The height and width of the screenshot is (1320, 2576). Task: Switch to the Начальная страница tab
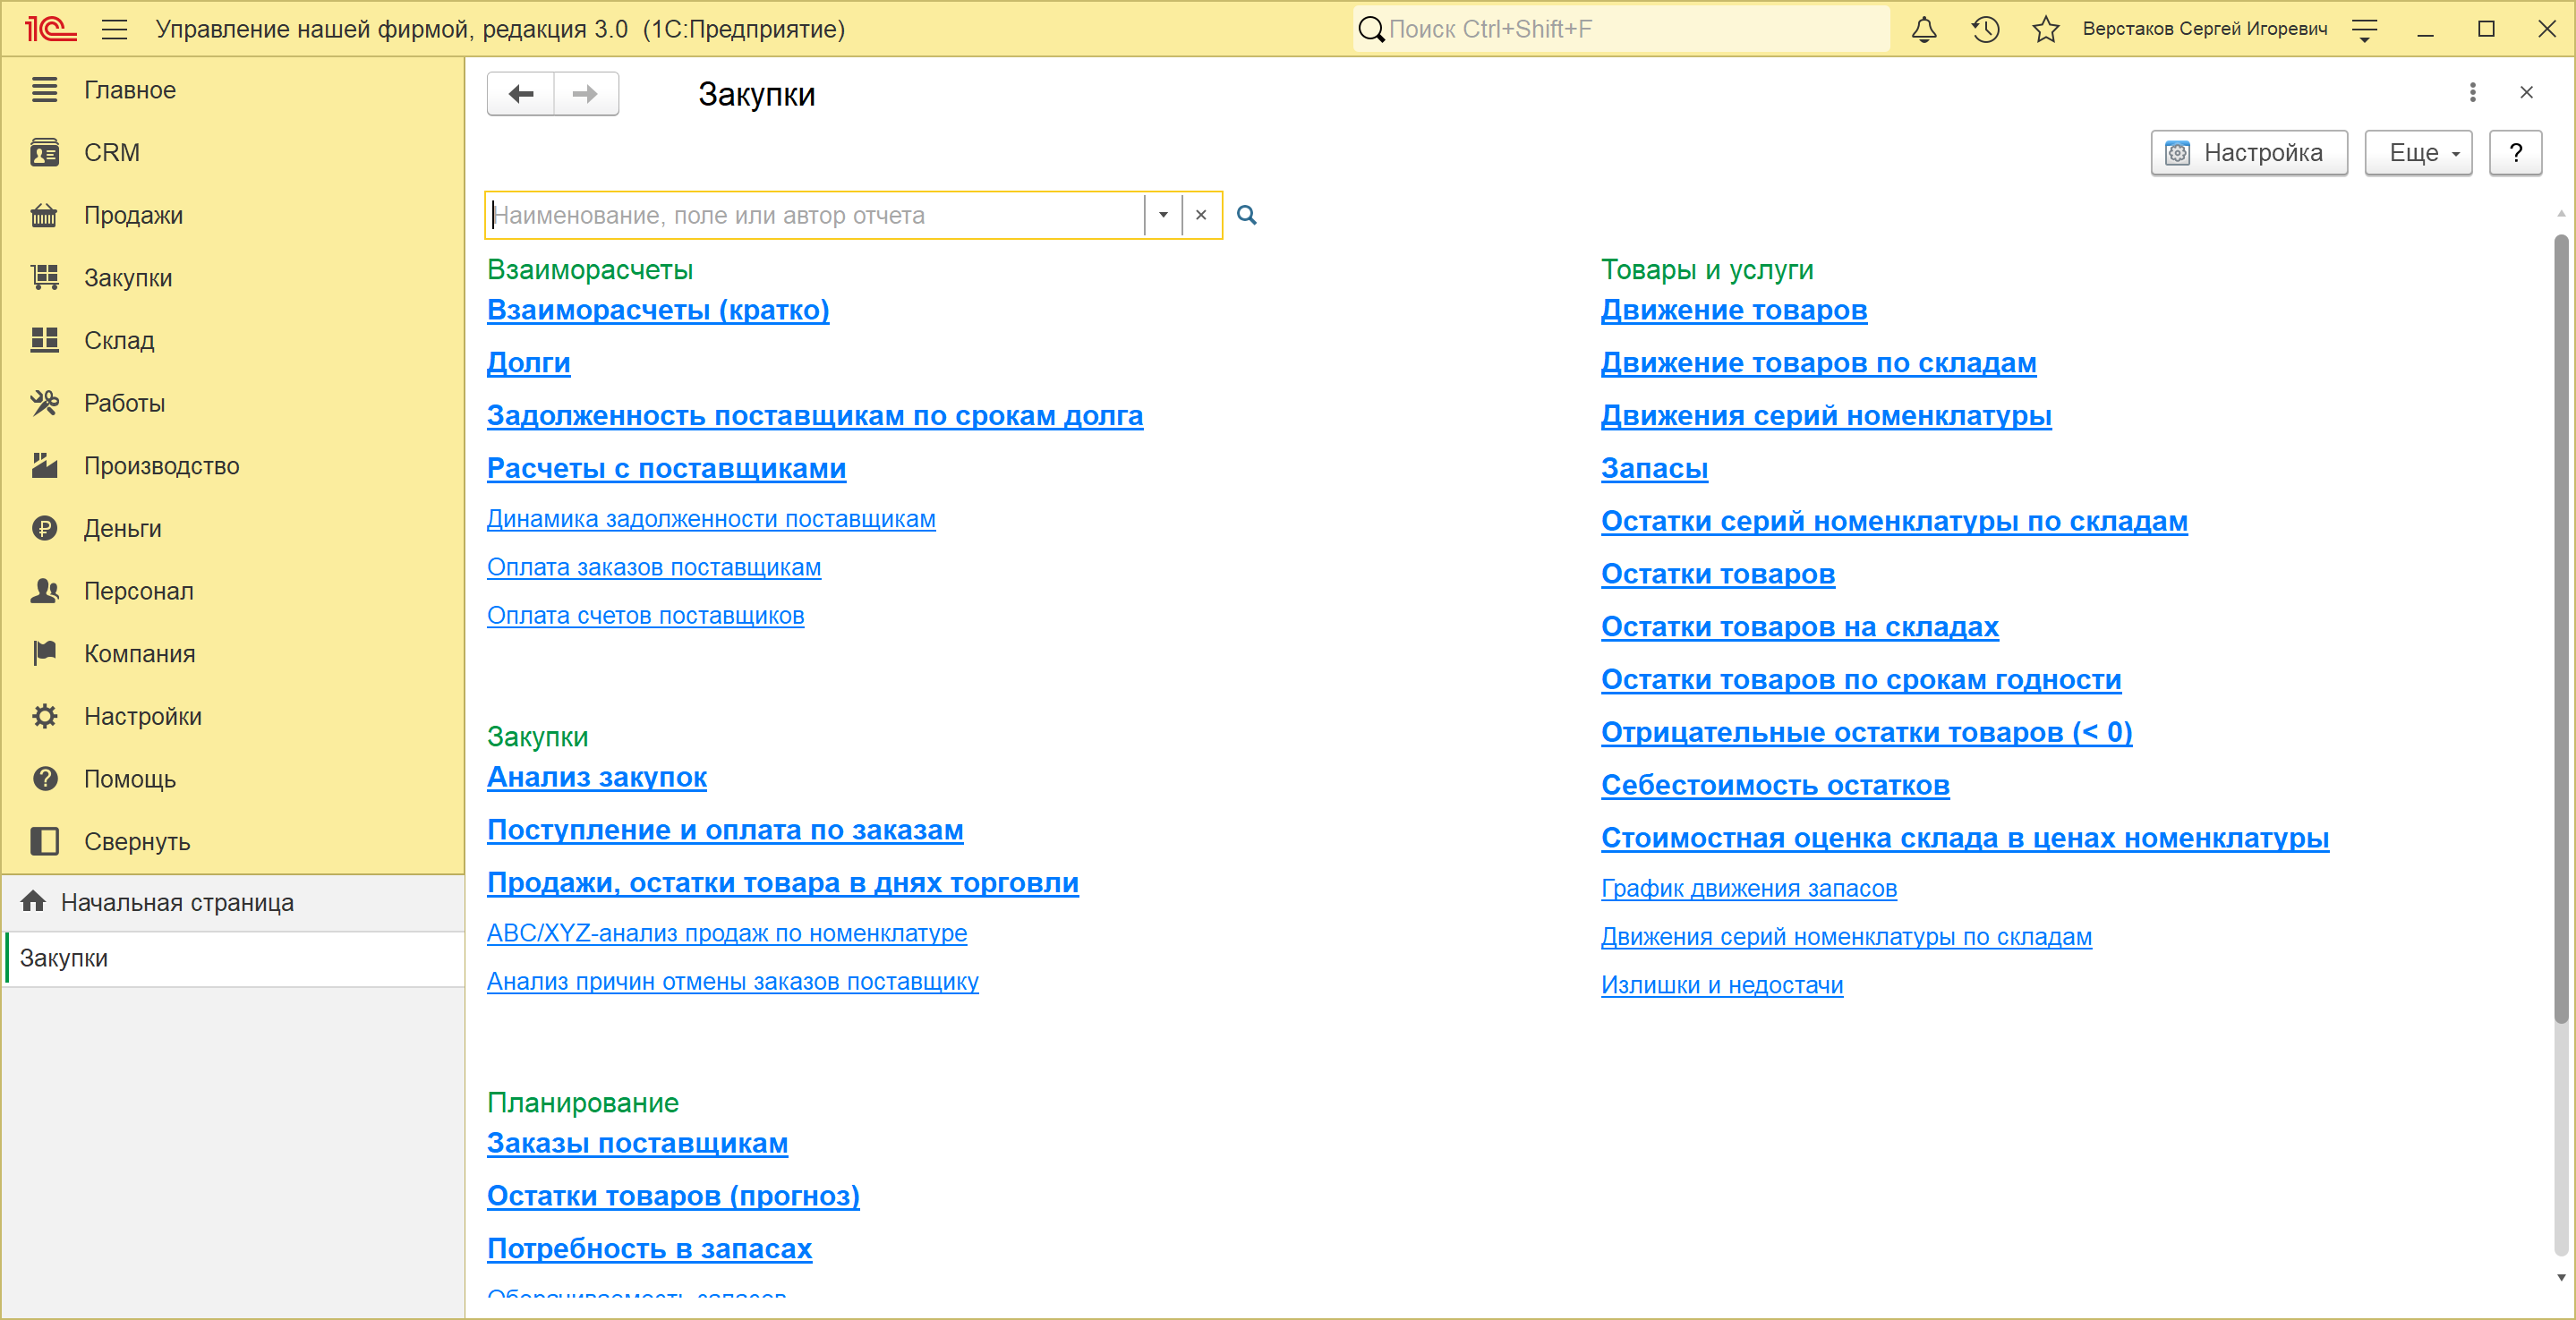[x=234, y=902]
